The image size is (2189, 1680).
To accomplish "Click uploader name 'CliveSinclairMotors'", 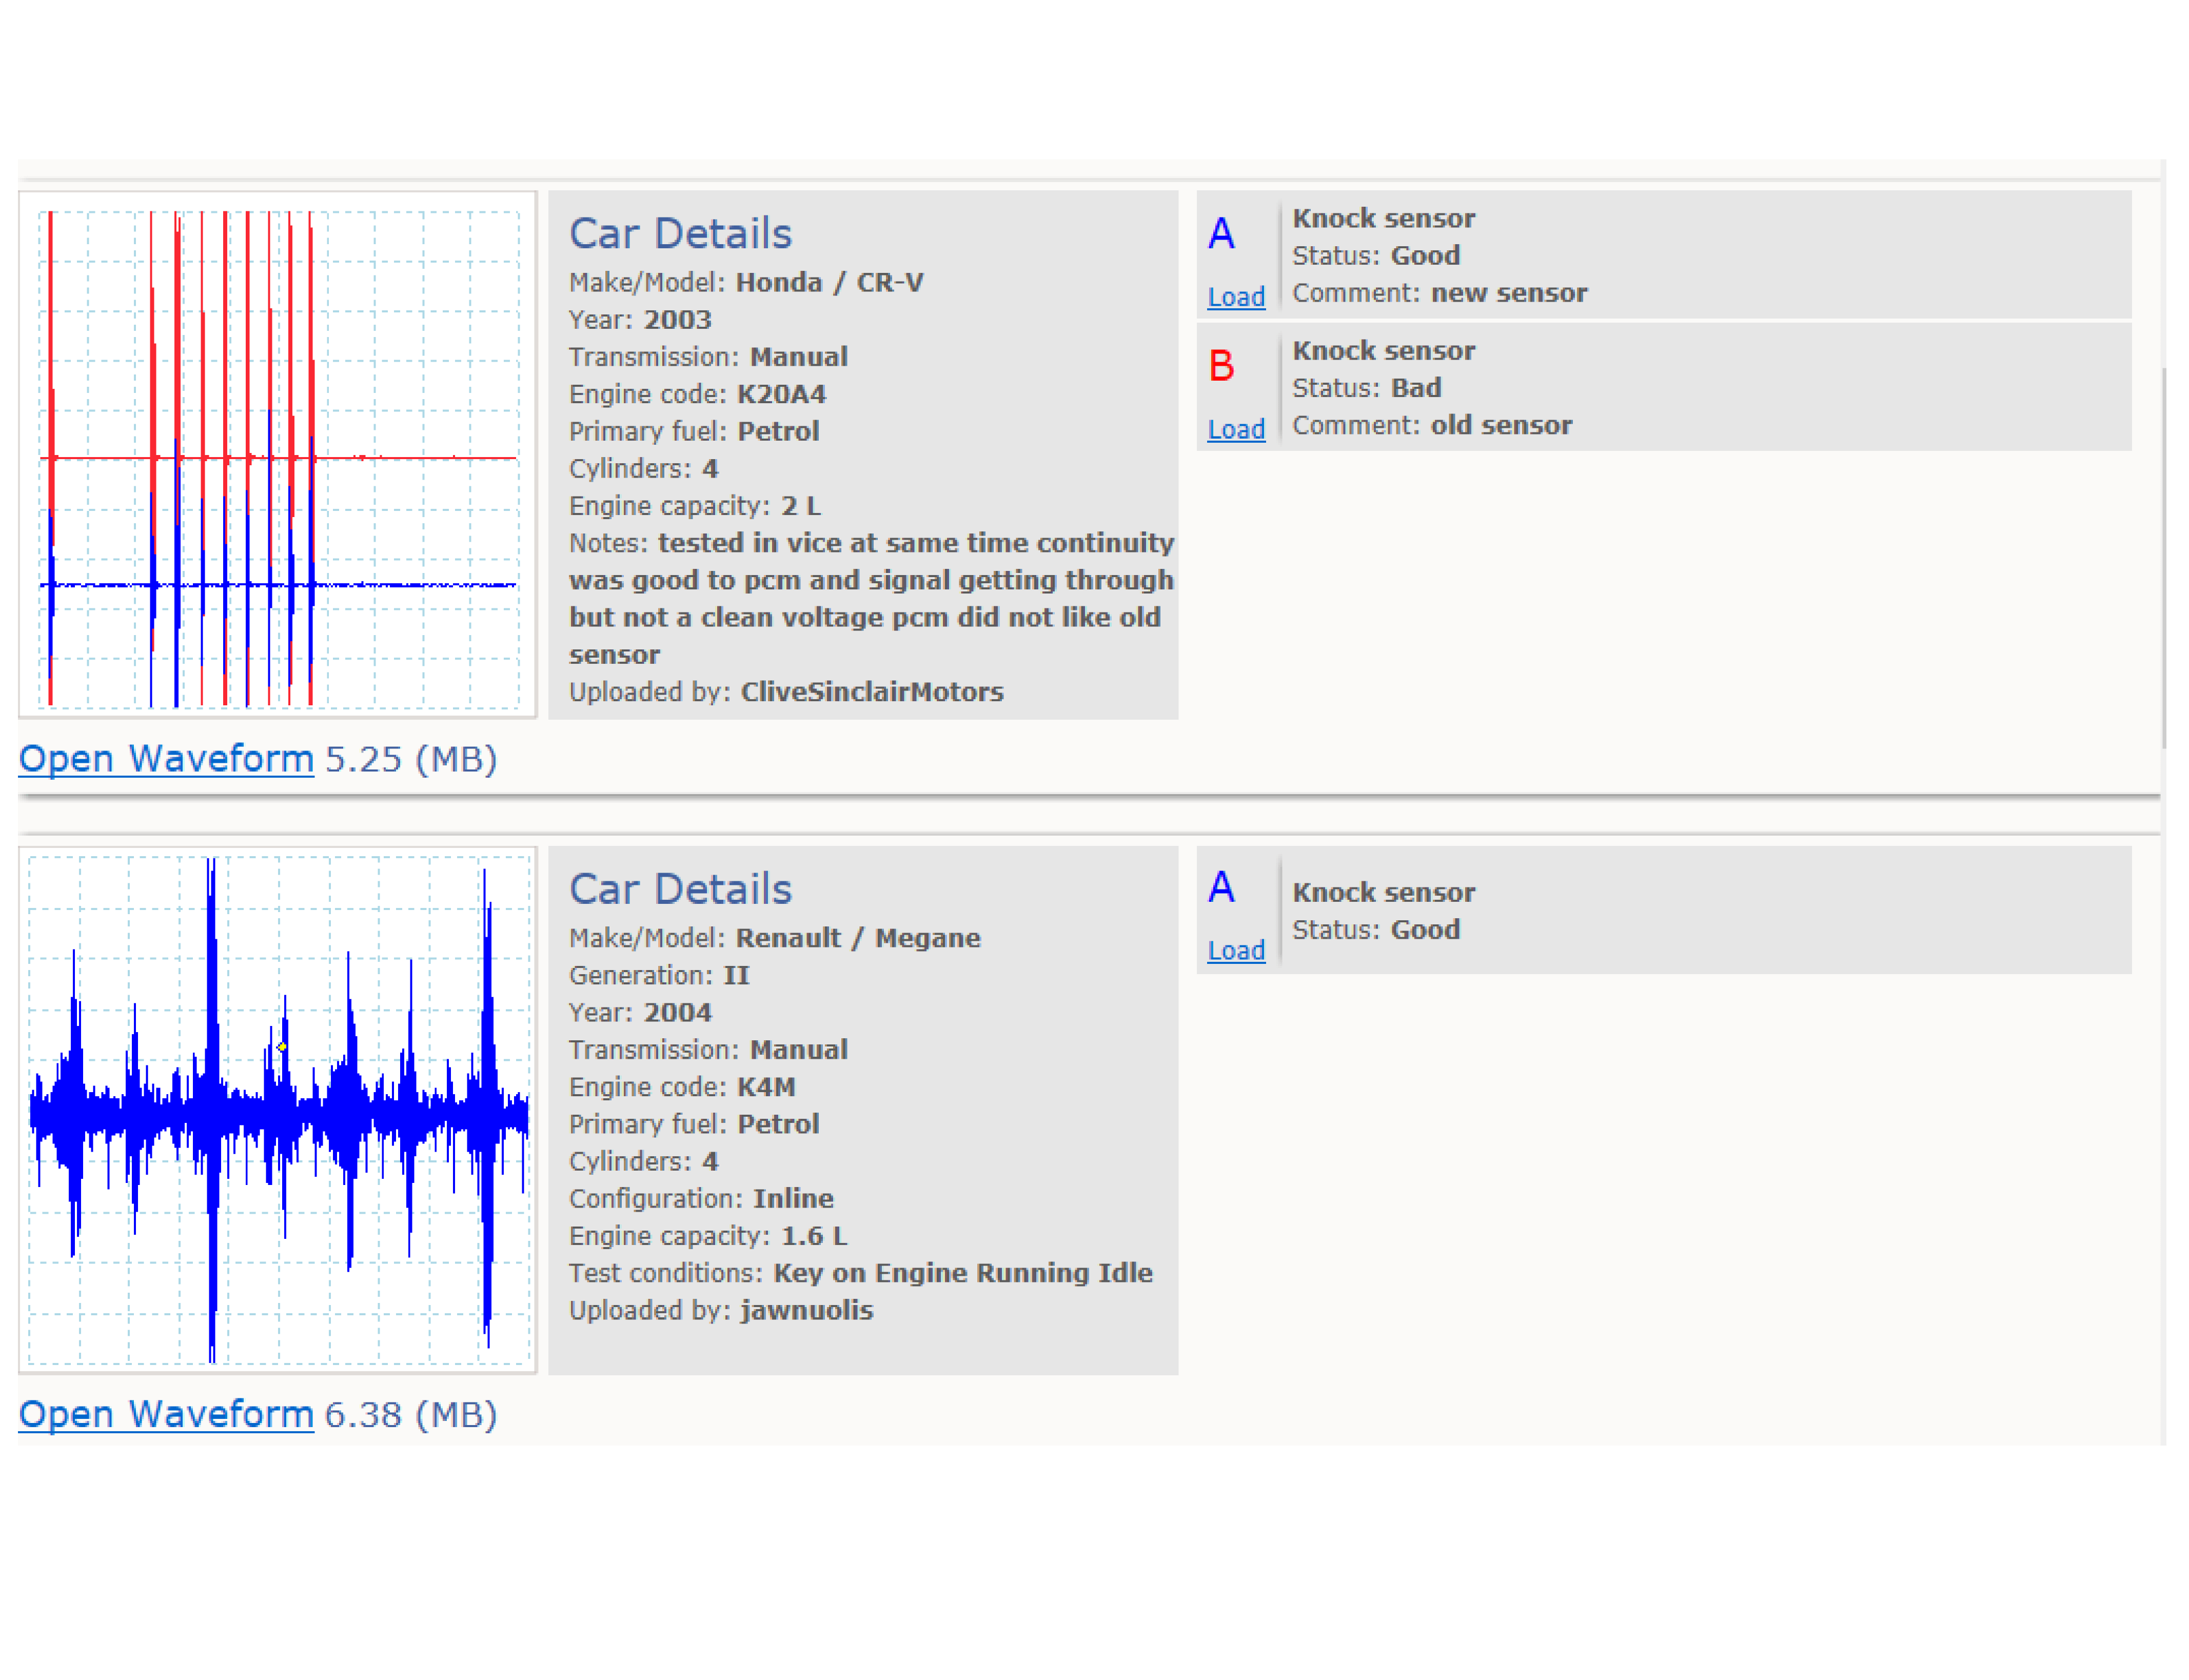I will pyautogui.click(x=872, y=692).
